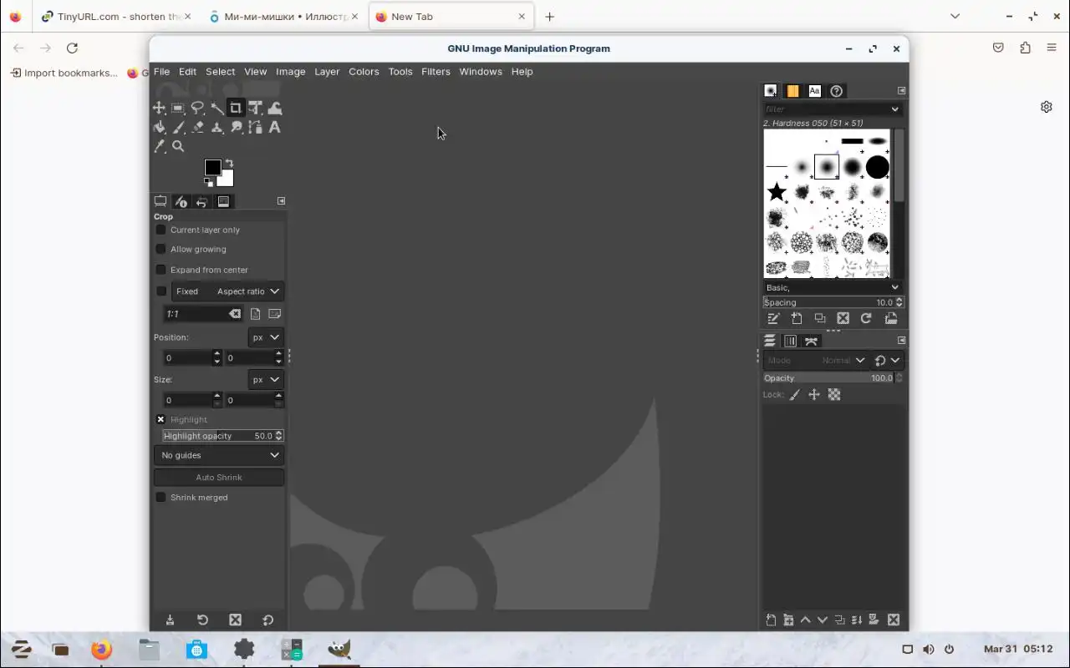This screenshot has width=1070, height=668.
Task: Open the Filters menu
Action: 436,72
